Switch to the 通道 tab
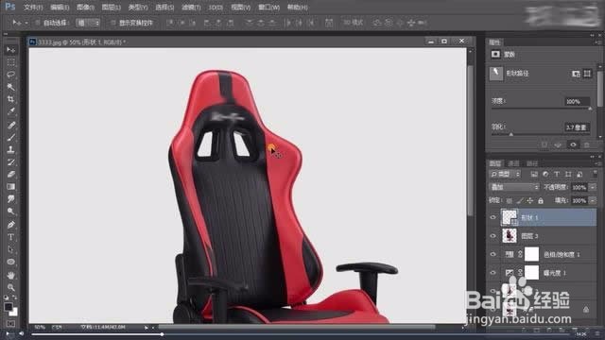605x340 pixels. click(513, 163)
